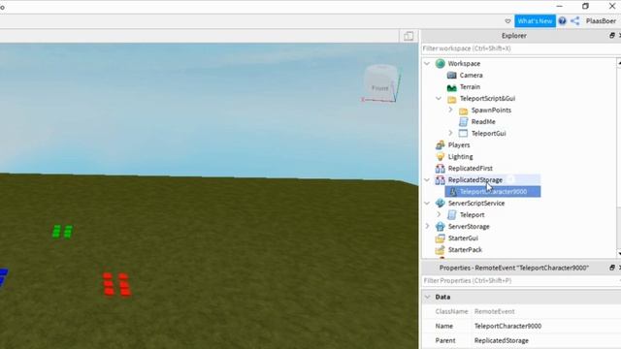The image size is (621, 349).
Task: Click the PlaasBoer account name
Action: pyautogui.click(x=601, y=21)
